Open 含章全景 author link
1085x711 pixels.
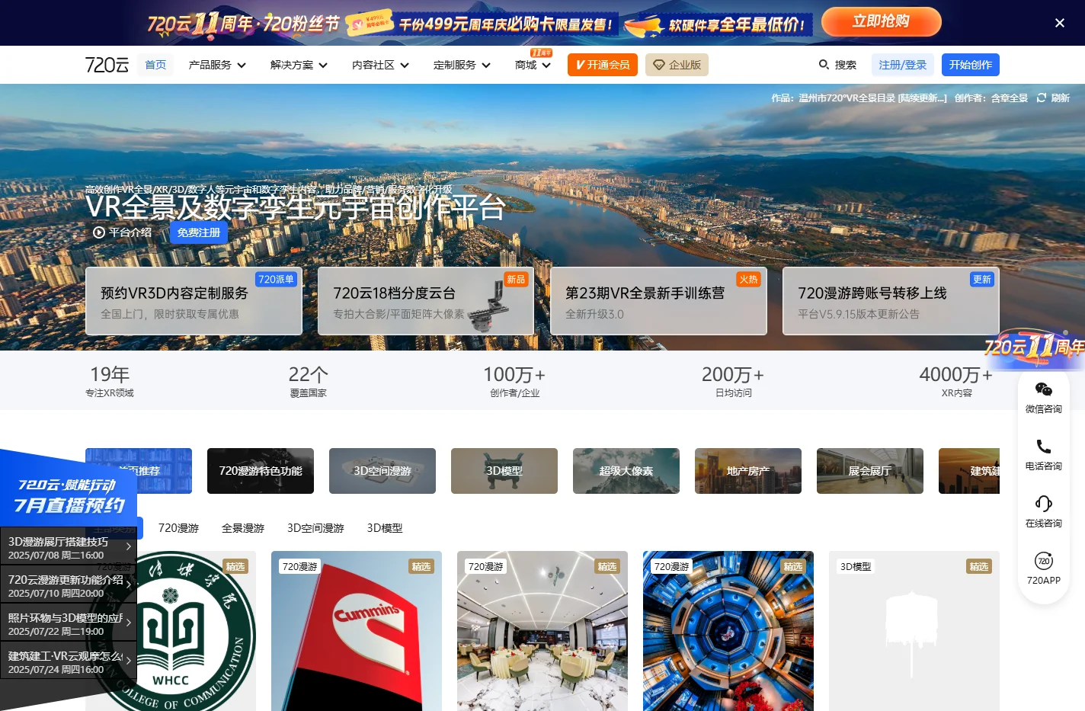click(x=1010, y=98)
